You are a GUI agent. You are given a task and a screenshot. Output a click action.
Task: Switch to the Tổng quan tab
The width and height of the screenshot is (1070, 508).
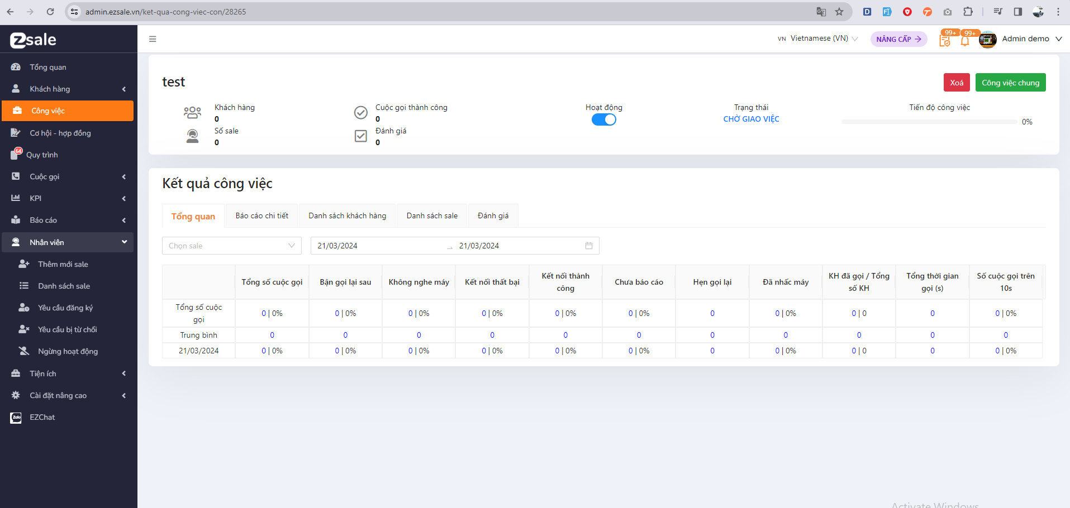click(x=193, y=216)
